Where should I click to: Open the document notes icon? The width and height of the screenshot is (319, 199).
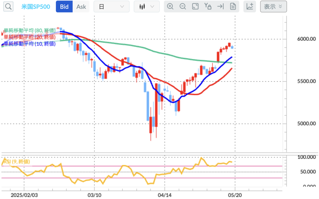[233, 7]
